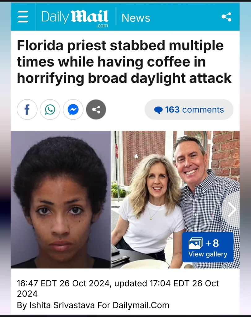
Task: Click the article headline text
Action: 124,62
